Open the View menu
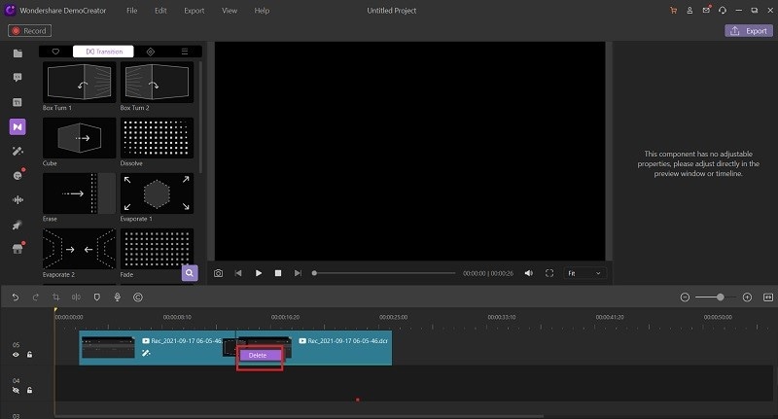Screen dimensions: 778x419 (x=230, y=11)
